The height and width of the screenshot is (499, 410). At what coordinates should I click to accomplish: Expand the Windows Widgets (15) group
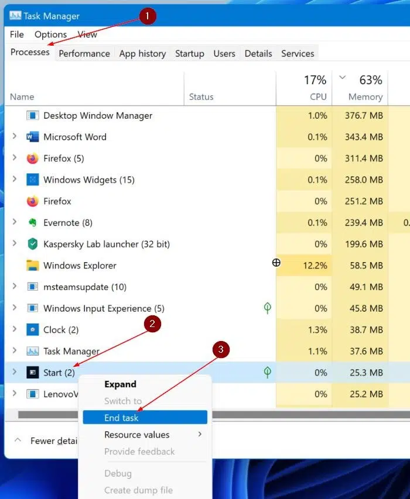14,179
